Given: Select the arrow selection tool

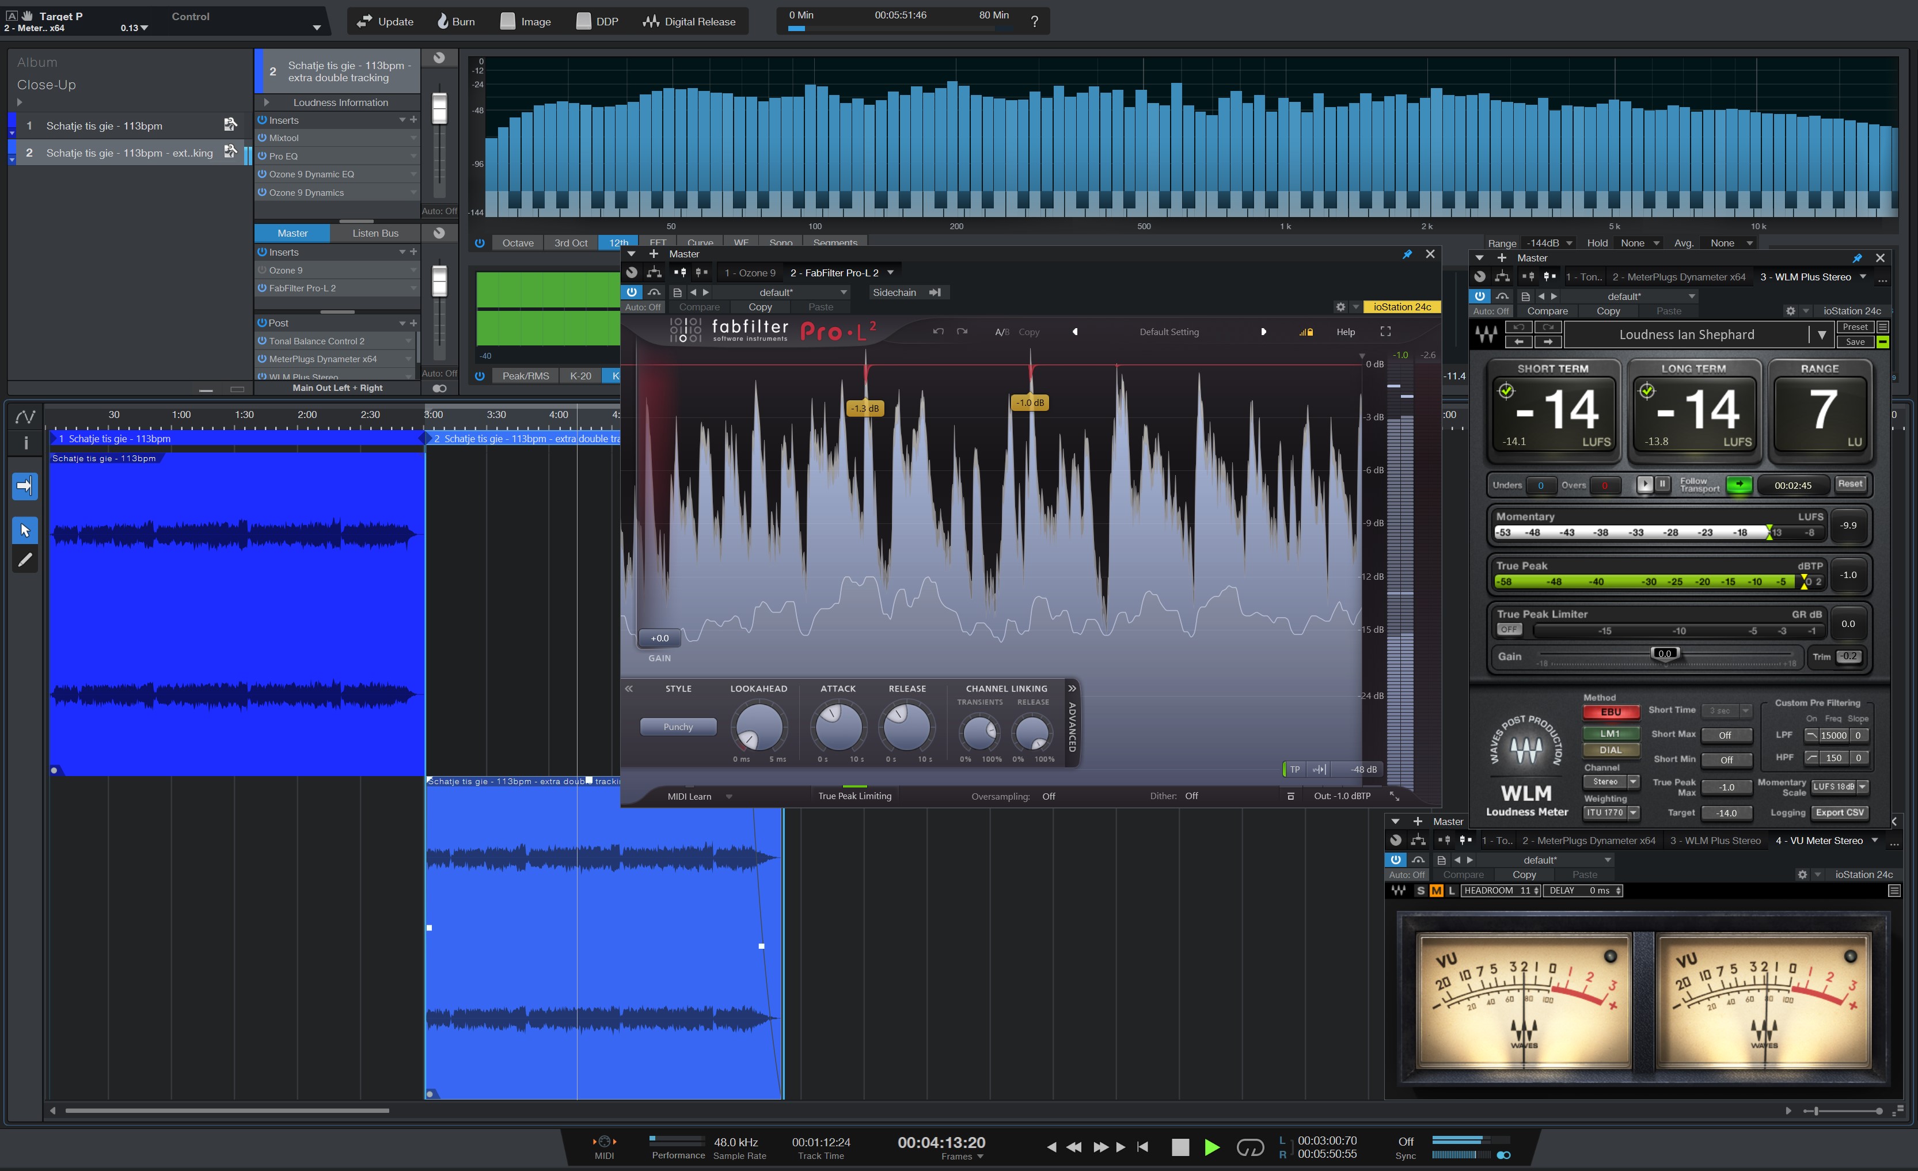Looking at the screenshot, I should tap(25, 530).
